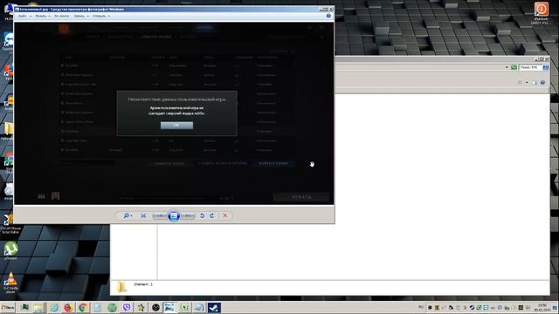Viewport: 559px width, 314px height.
Task: Click the show desktop button at the taskbar end
Action: (x=556, y=307)
